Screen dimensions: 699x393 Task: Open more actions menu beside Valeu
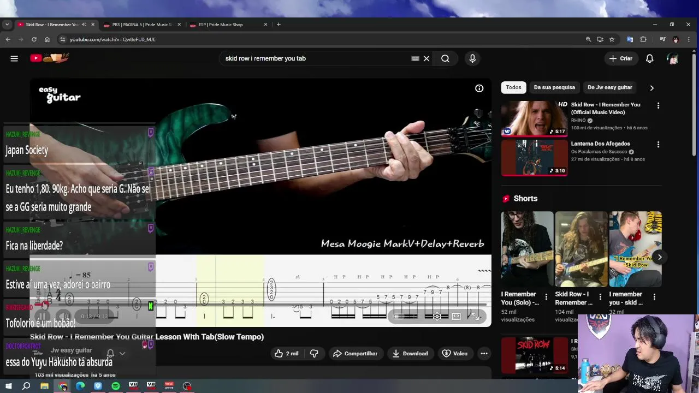484,353
